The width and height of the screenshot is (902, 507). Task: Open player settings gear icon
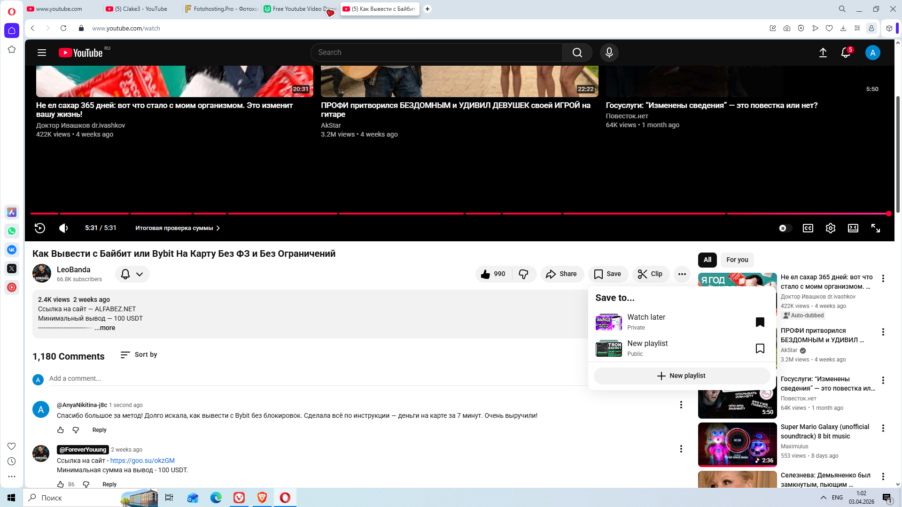click(x=830, y=228)
